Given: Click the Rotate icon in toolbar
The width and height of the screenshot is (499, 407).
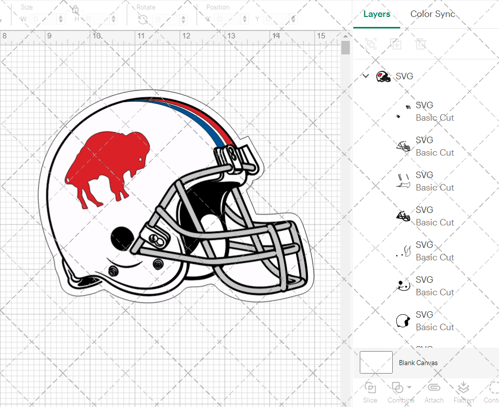Looking at the screenshot, I should [x=143, y=19].
